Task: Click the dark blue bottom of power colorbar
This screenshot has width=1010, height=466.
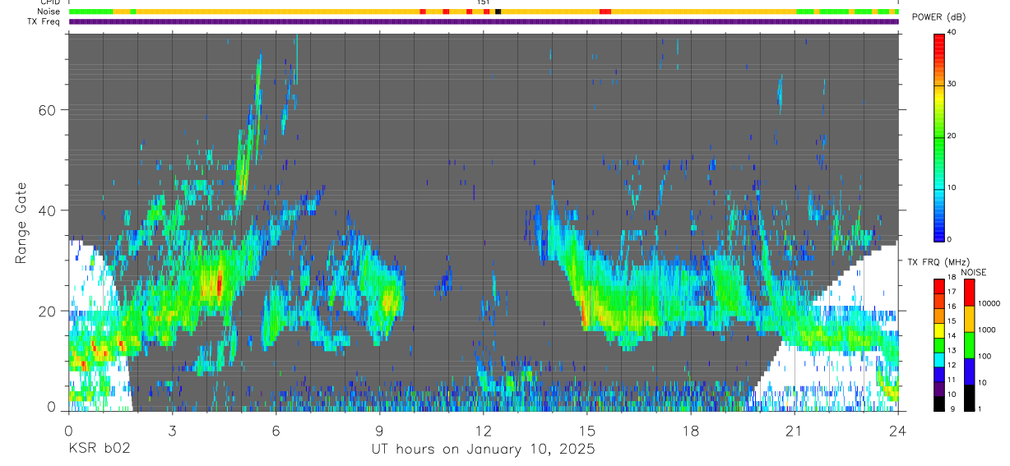Action: [939, 235]
